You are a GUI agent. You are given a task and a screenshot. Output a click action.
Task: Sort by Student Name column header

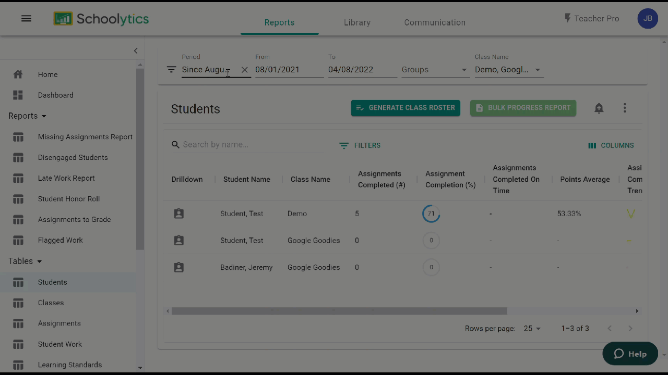[x=247, y=179]
